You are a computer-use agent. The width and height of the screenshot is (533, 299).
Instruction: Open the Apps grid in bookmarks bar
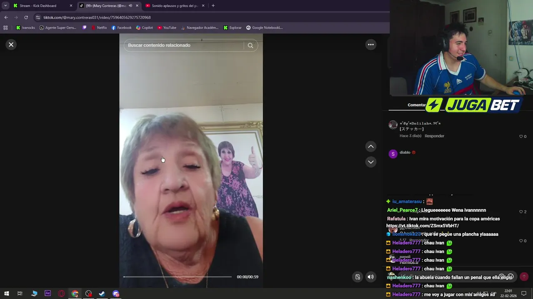[5, 28]
